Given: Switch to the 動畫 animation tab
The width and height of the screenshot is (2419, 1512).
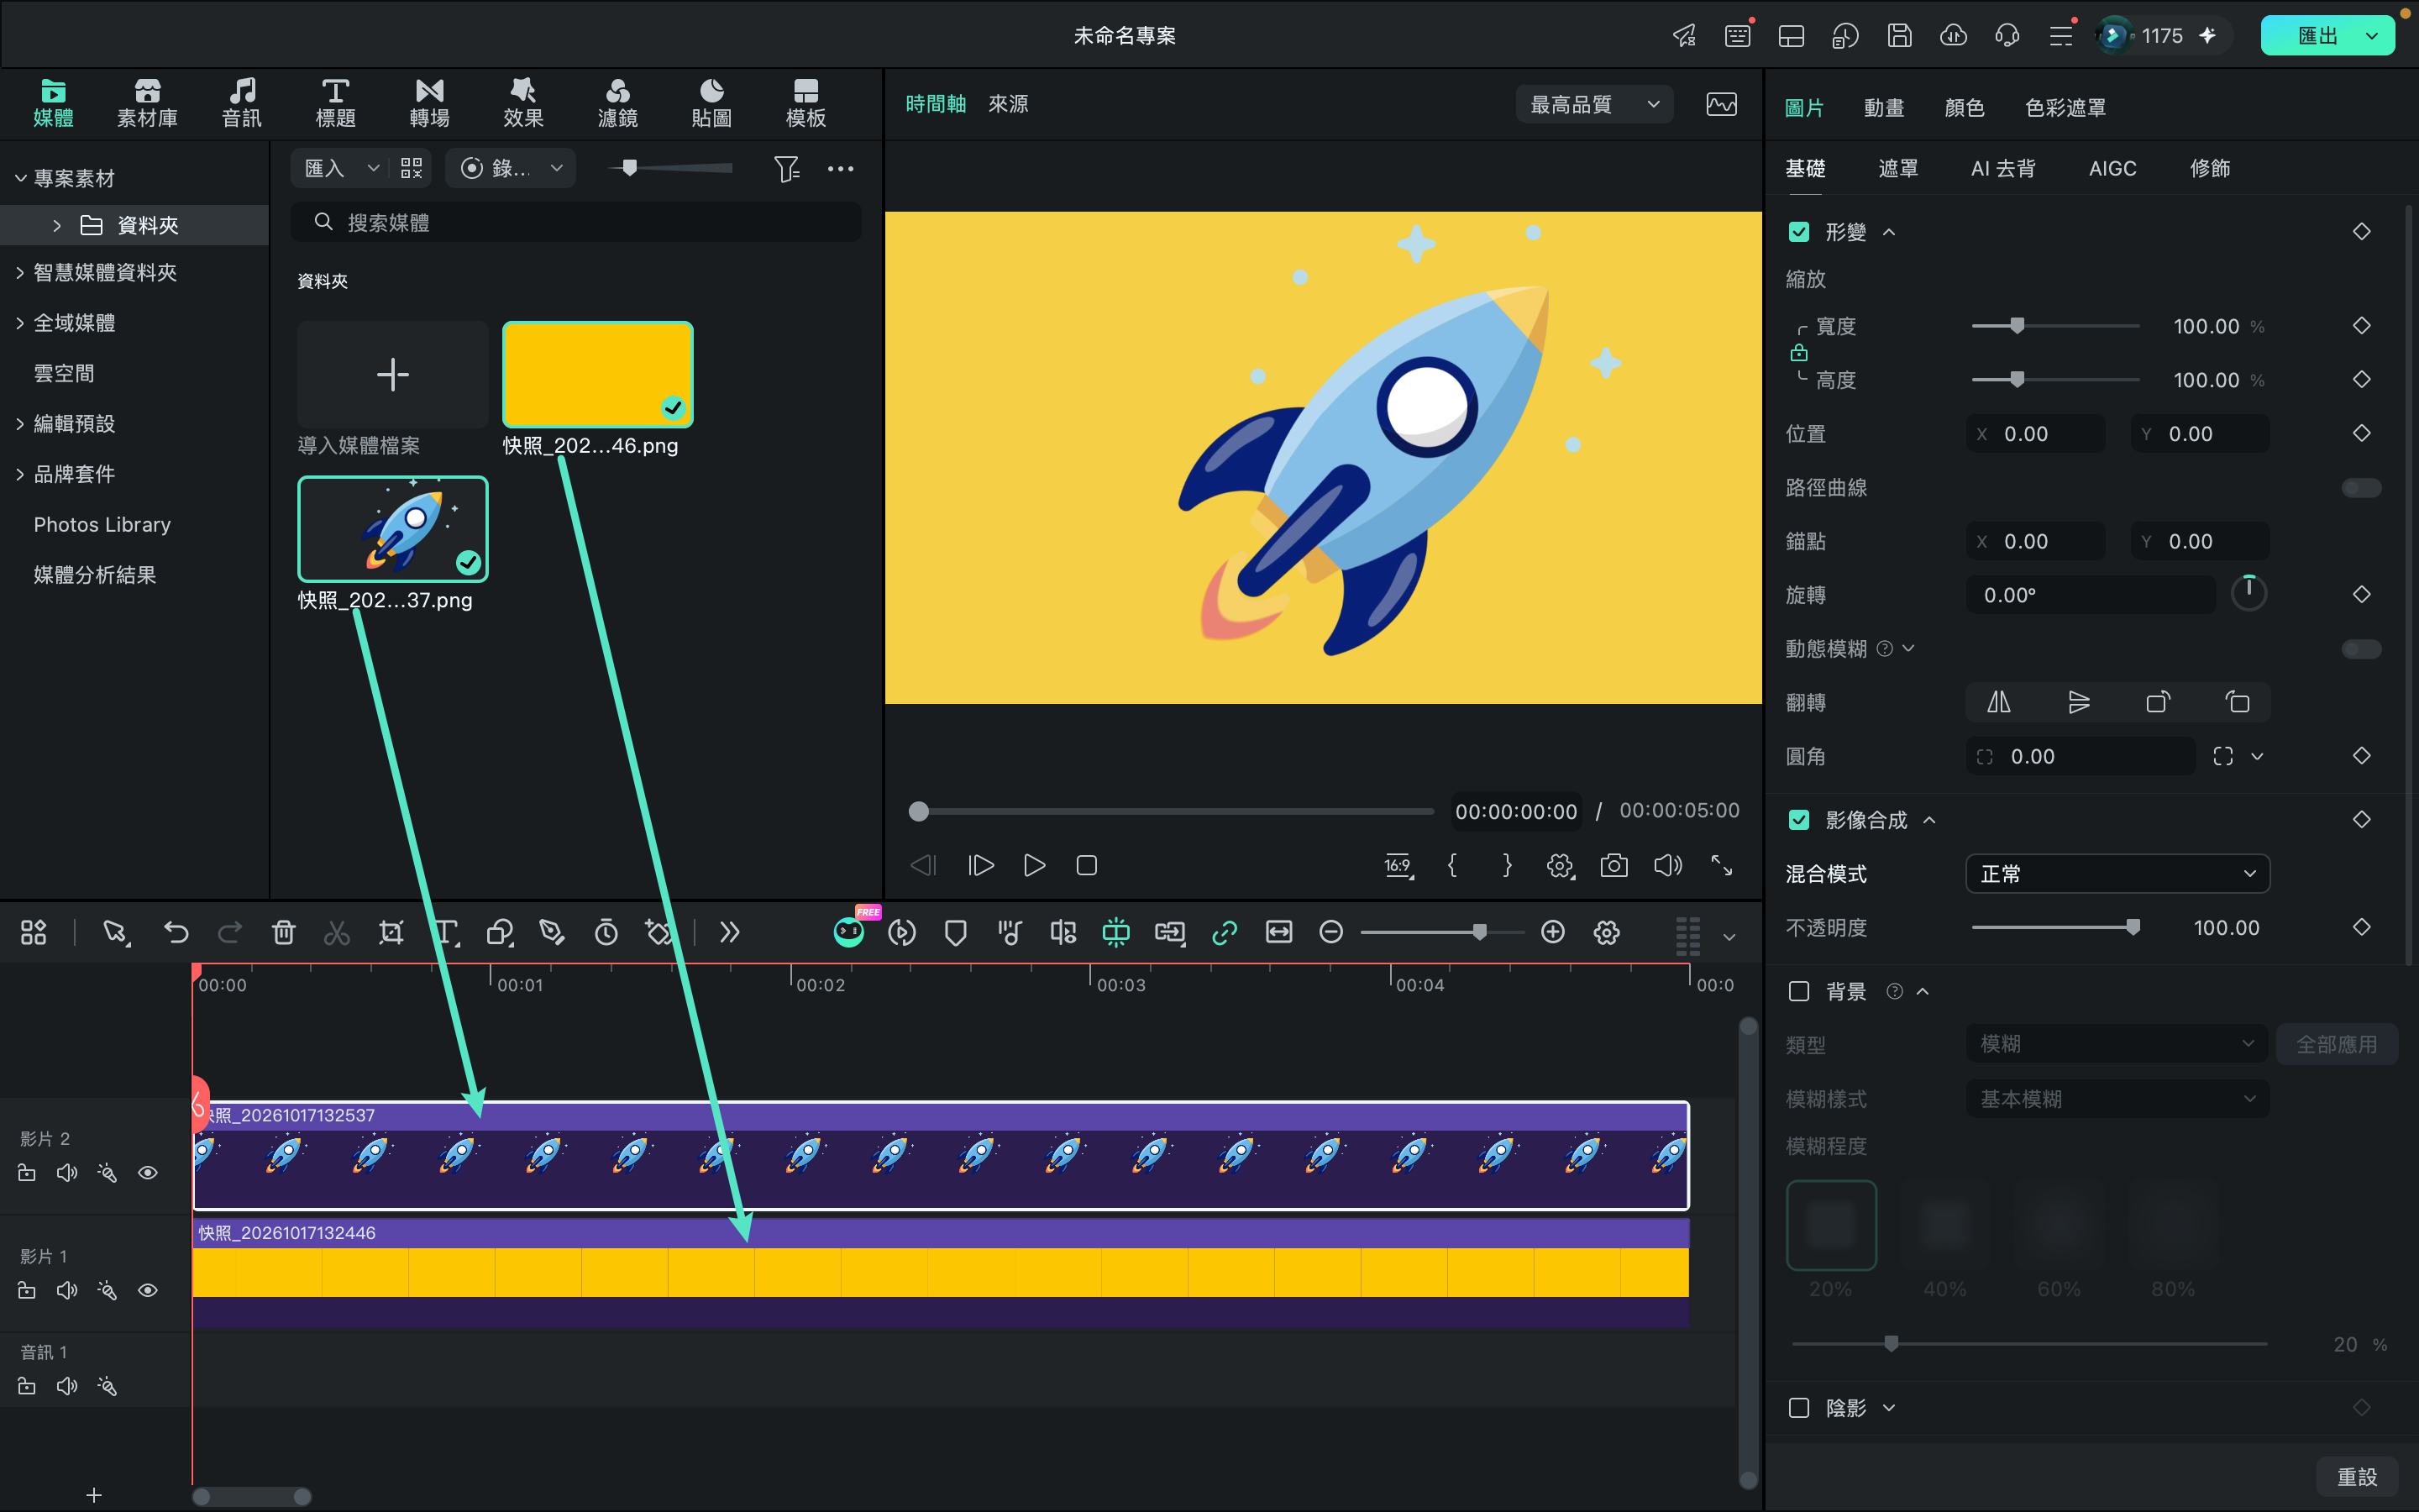Looking at the screenshot, I should pos(1883,108).
